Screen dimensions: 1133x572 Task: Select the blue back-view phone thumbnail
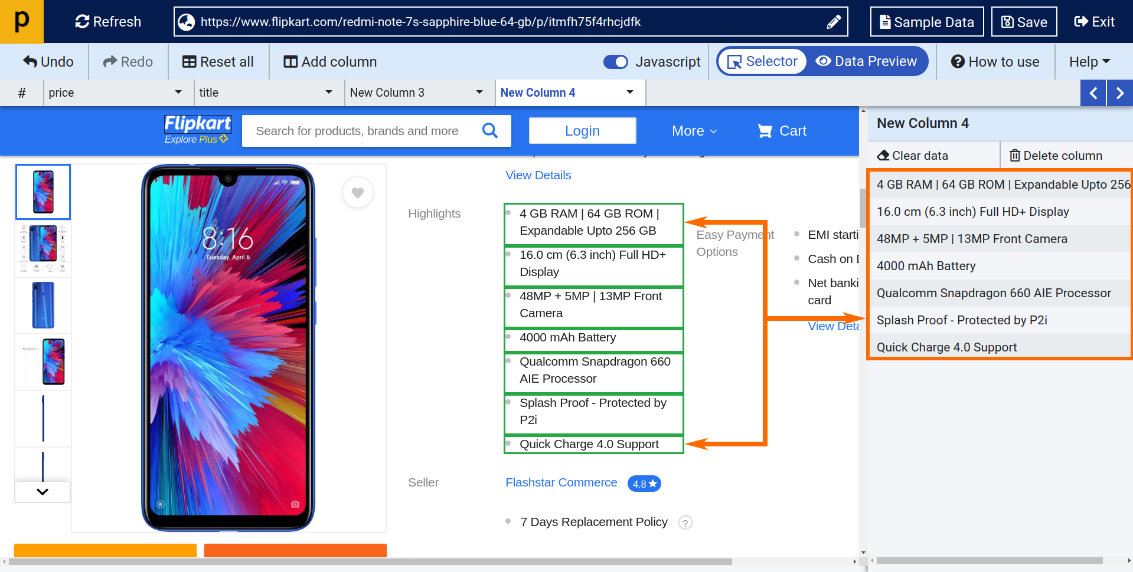click(x=43, y=305)
